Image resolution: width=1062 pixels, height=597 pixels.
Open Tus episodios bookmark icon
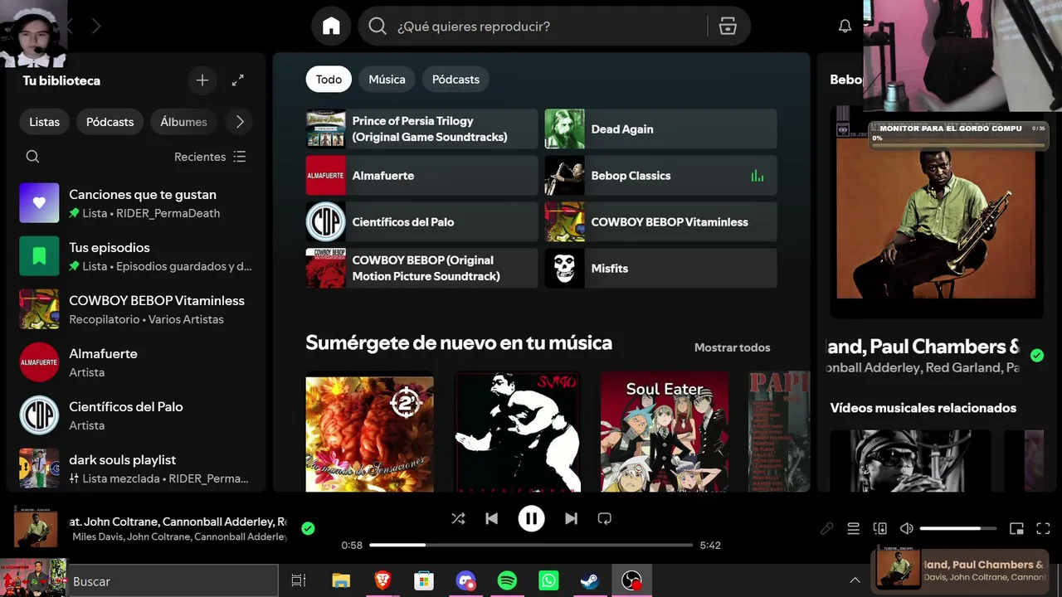tap(39, 256)
